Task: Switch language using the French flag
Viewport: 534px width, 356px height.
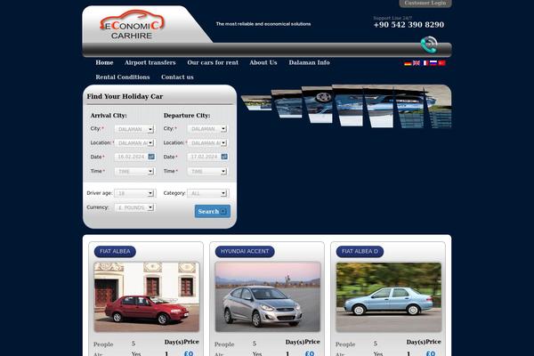Action: (x=425, y=63)
